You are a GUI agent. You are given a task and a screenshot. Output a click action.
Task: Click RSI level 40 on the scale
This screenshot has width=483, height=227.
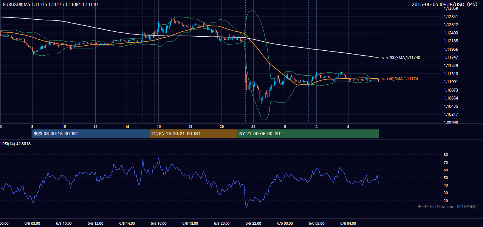point(446,185)
